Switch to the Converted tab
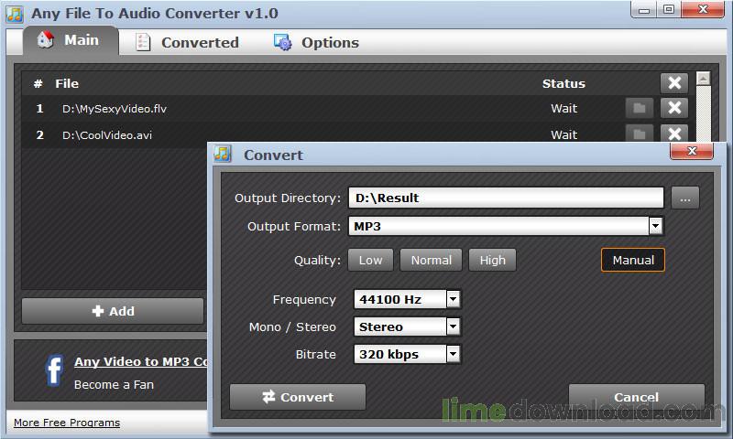The width and height of the screenshot is (733, 439). pyautogui.click(x=187, y=42)
